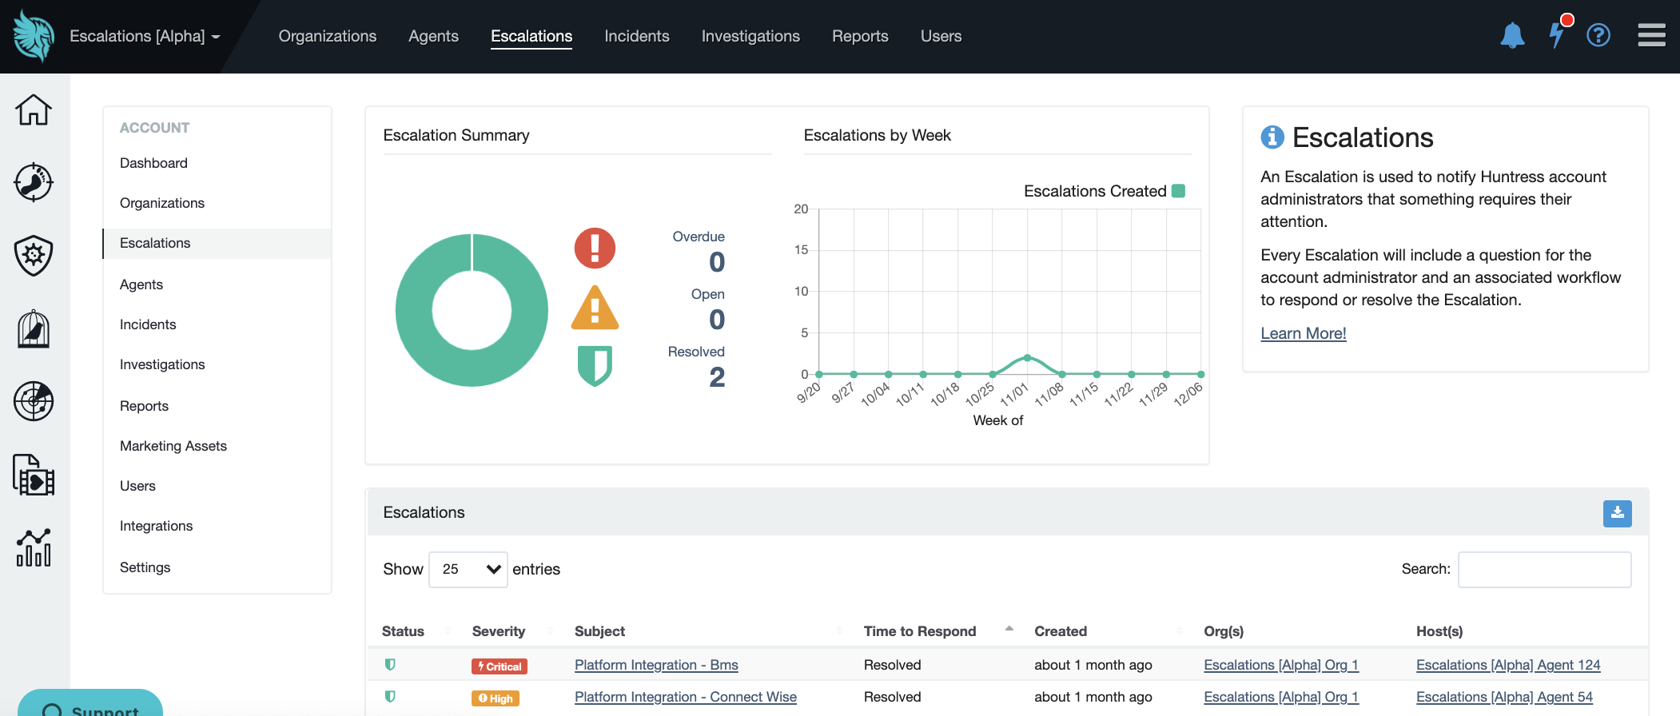Open the Show entries count dropdown

pyautogui.click(x=468, y=569)
